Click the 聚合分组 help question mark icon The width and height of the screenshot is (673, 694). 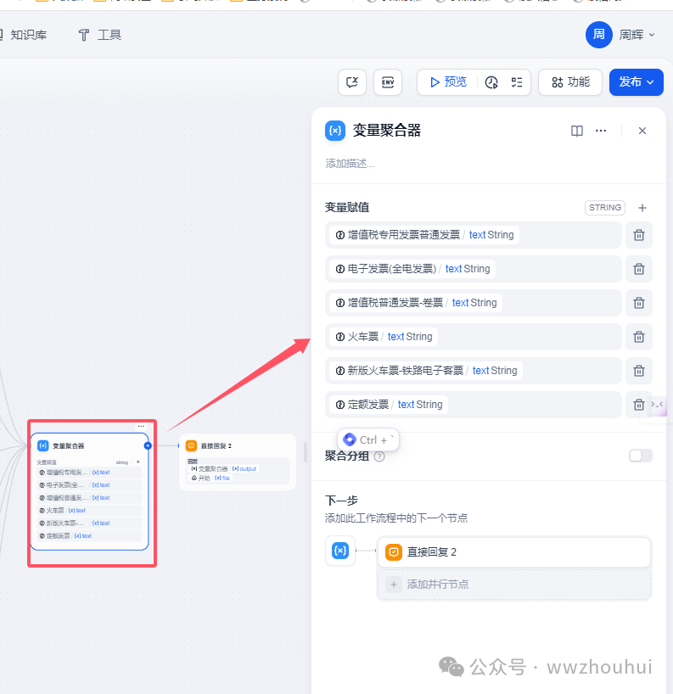coord(379,456)
